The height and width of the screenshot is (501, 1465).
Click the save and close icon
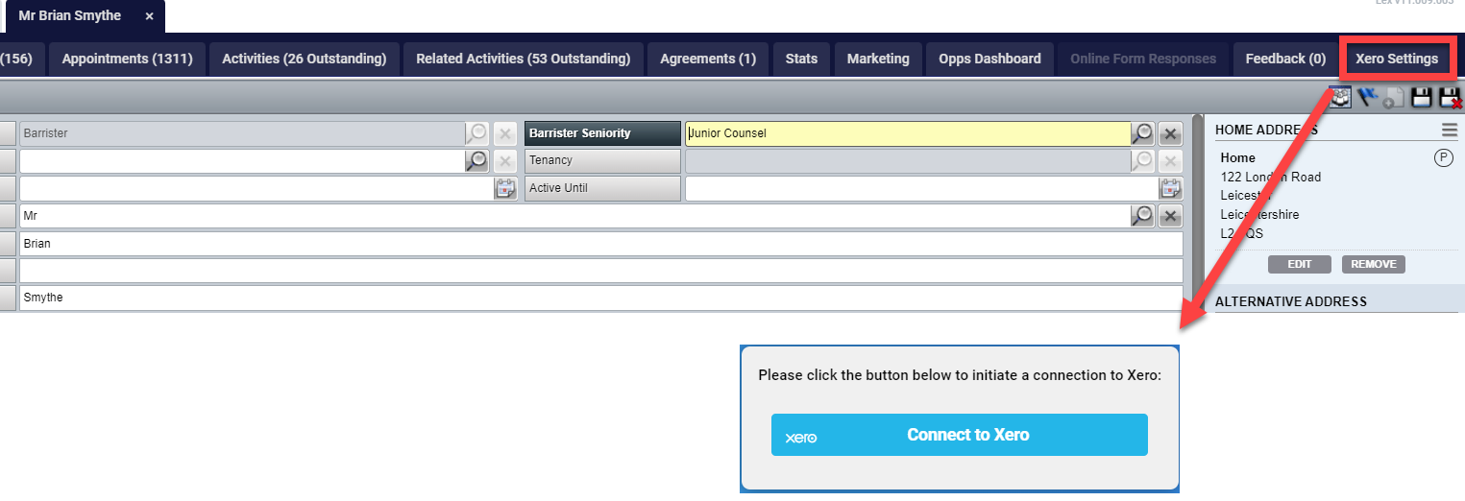click(x=1449, y=98)
